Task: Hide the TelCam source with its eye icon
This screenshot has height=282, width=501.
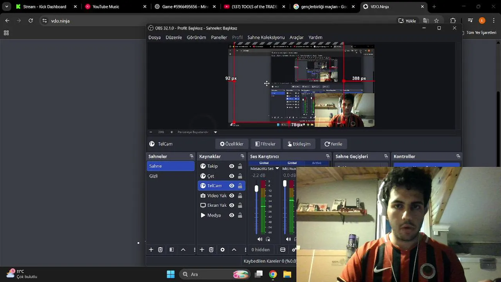Action: [232, 186]
